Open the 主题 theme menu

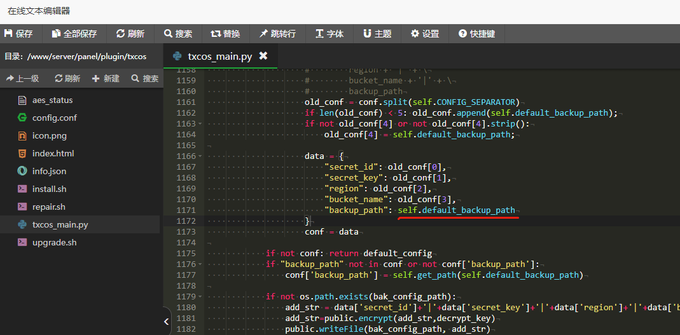coord(377,34)
